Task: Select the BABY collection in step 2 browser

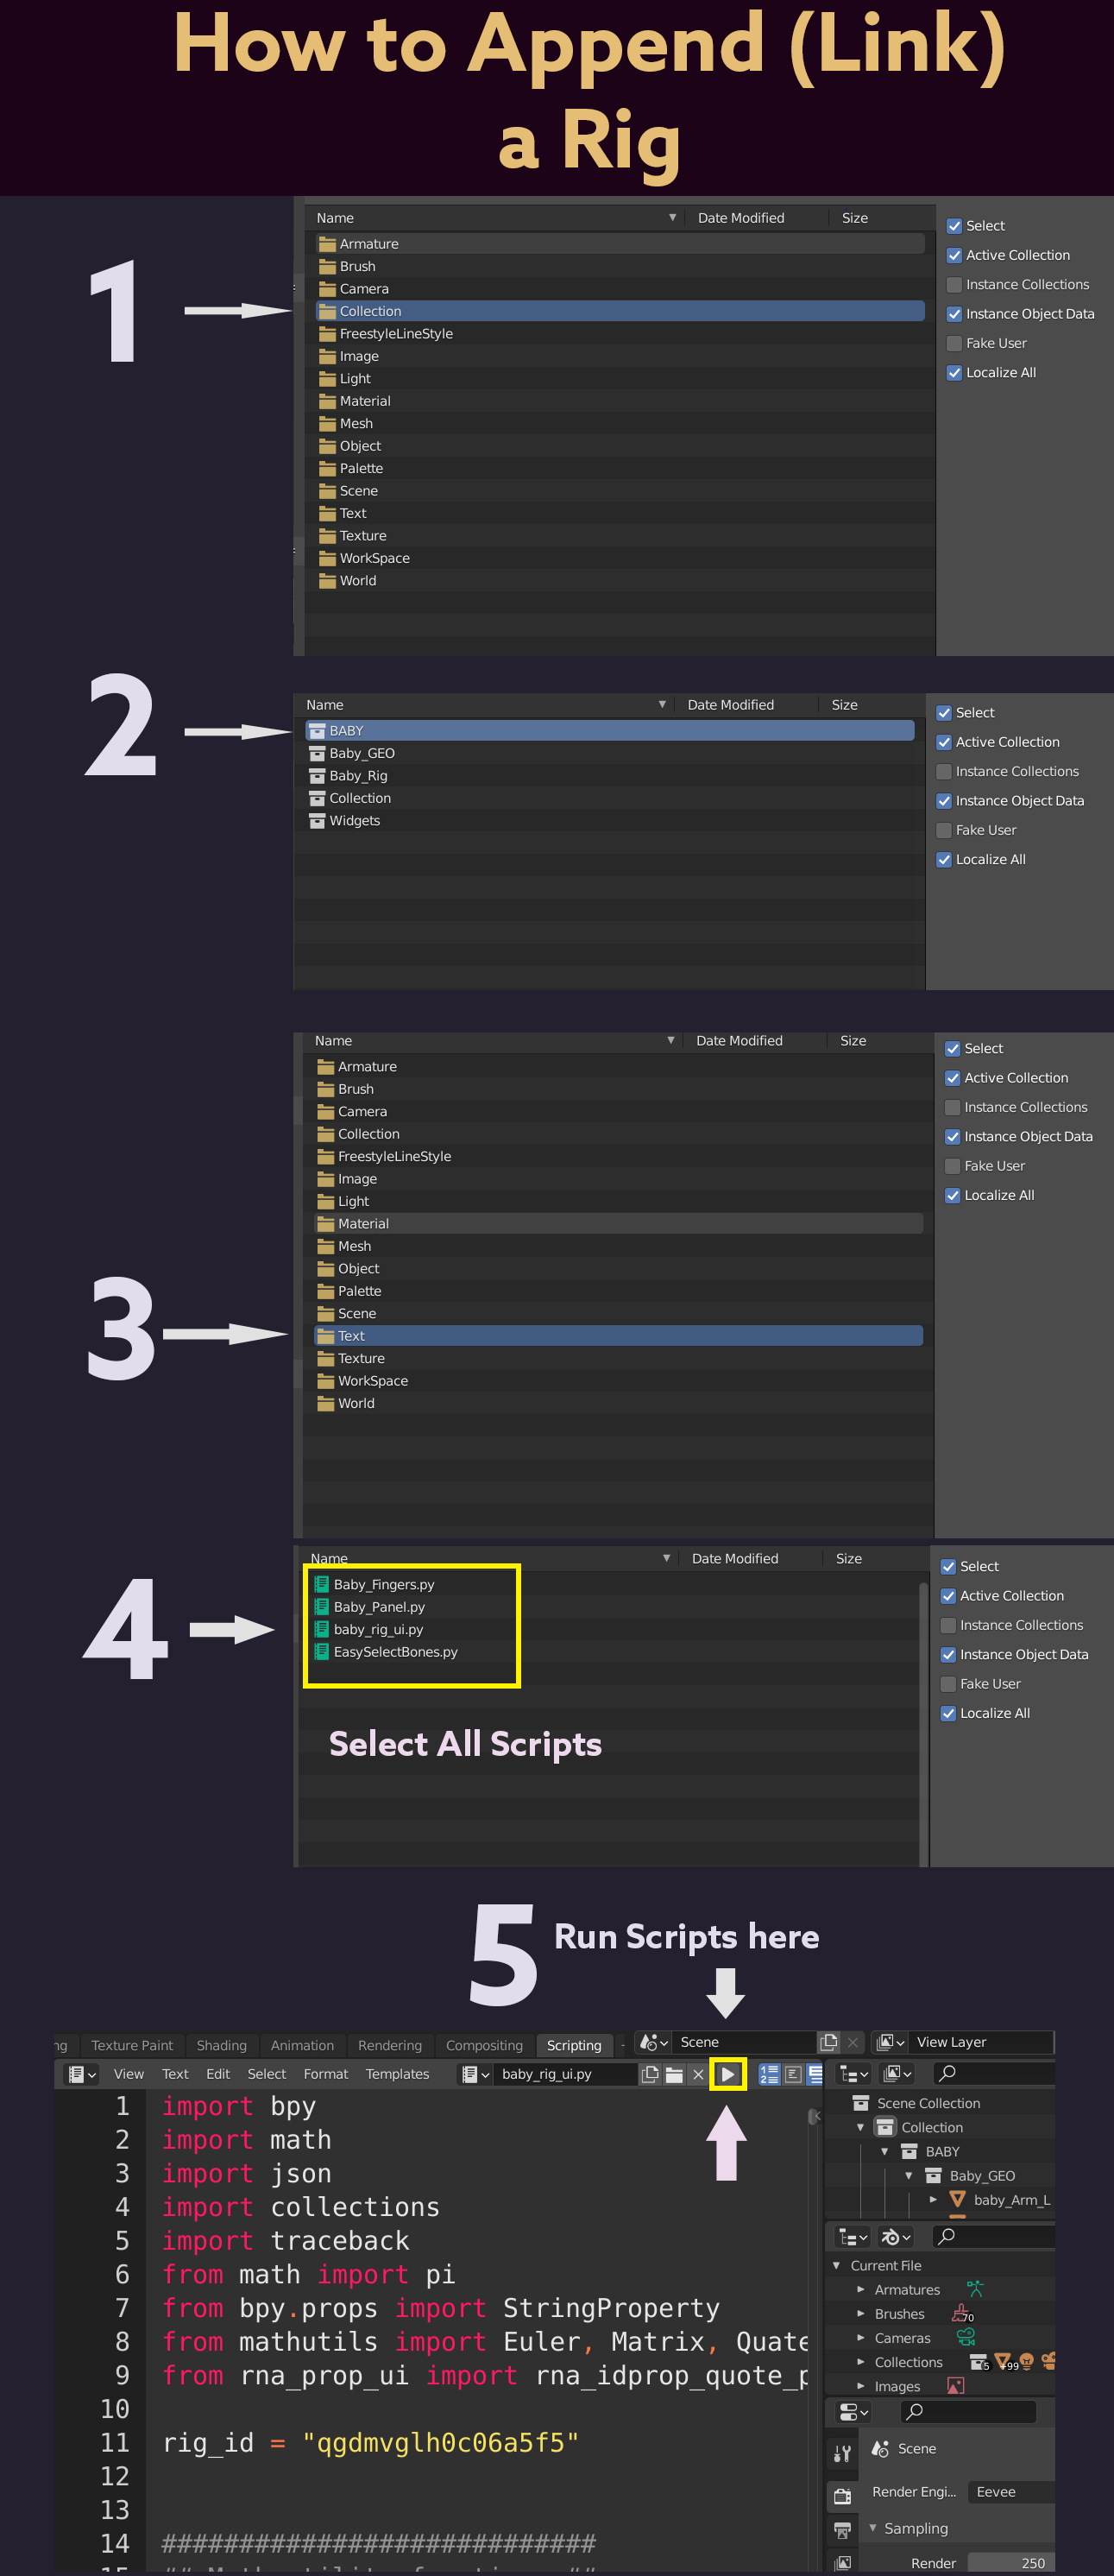Action: tap(610, 731)
